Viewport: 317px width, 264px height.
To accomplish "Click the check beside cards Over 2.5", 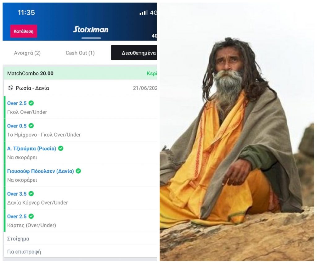I will 31,216.
